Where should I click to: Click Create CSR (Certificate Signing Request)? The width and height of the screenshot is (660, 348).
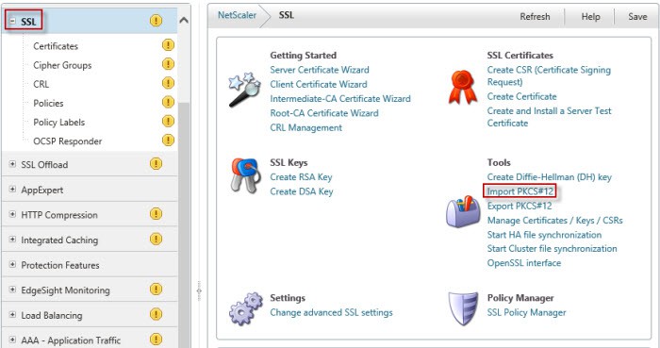tap(549, 75)
